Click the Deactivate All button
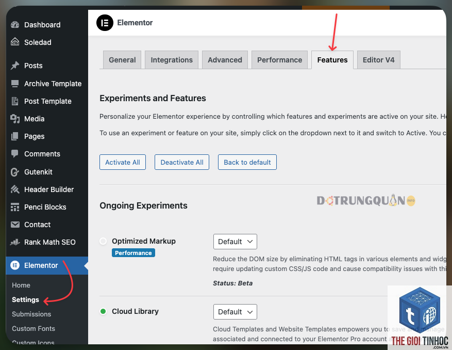The width and height of the screenshot is (452, 350). tap(182, 162)
